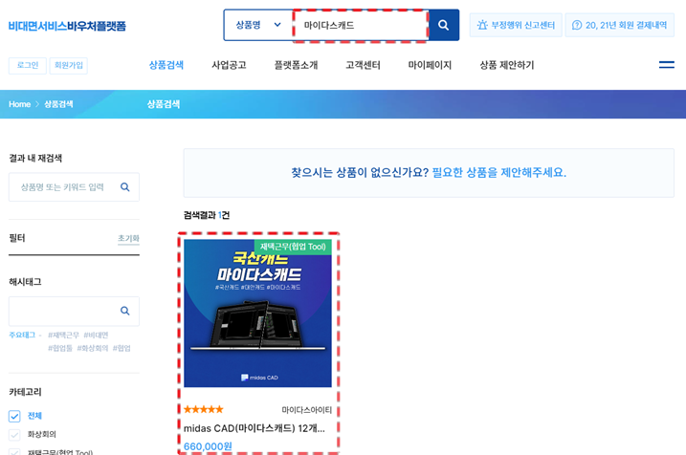Screen dimensions: 686x455
Task: Open the 상품명 search type dropdown
Action: [258, 26]
